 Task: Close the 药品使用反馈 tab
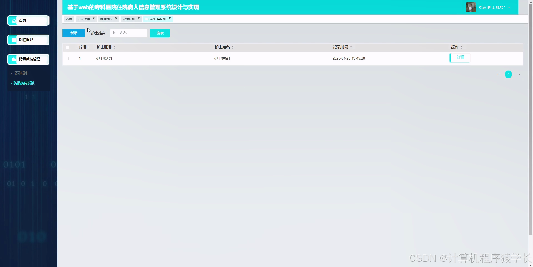(x=170, y=18)
